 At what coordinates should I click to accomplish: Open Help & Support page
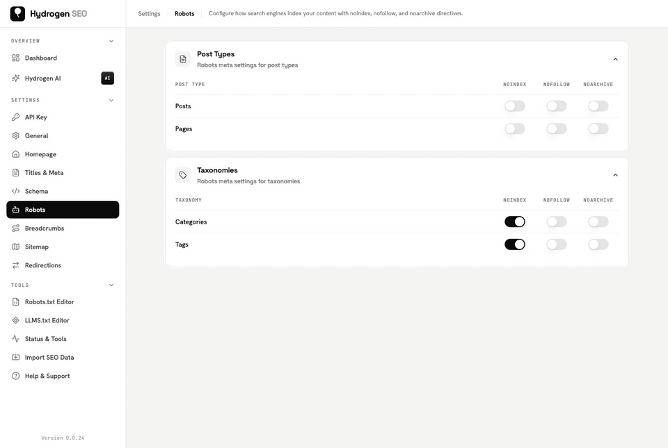(x=63, y=376)
